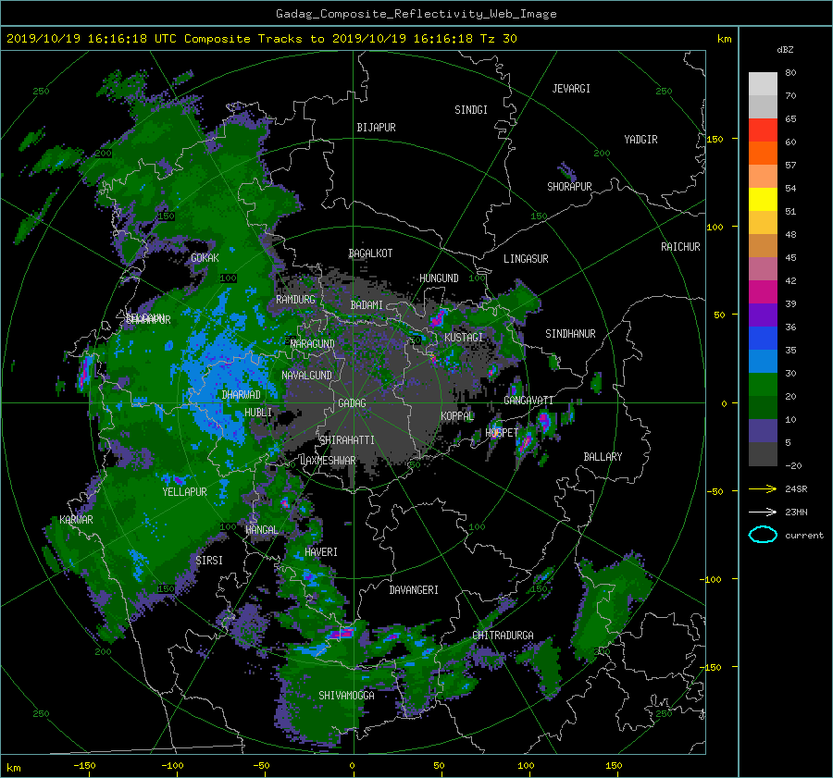Click the 80 value on dBZ scale
Screen dimensions: 833x778
tap(790, 73)
